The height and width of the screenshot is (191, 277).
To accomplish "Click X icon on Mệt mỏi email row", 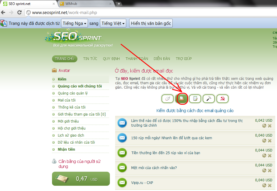I will pyautogui.click(x=270, y=171).
